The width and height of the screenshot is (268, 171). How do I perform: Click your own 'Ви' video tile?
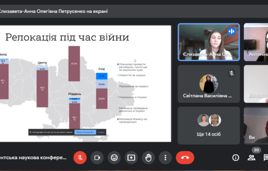256,126
